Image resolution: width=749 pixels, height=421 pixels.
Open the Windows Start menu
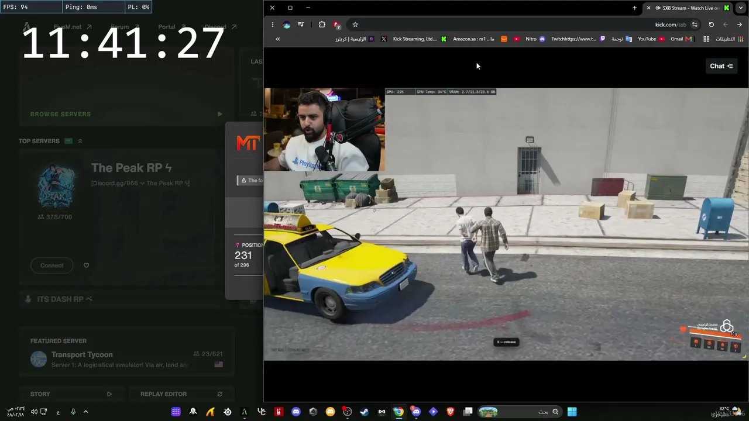(572, 412)
